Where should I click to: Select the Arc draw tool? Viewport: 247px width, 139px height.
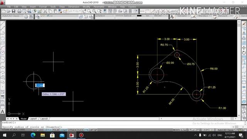coord(3,48)
